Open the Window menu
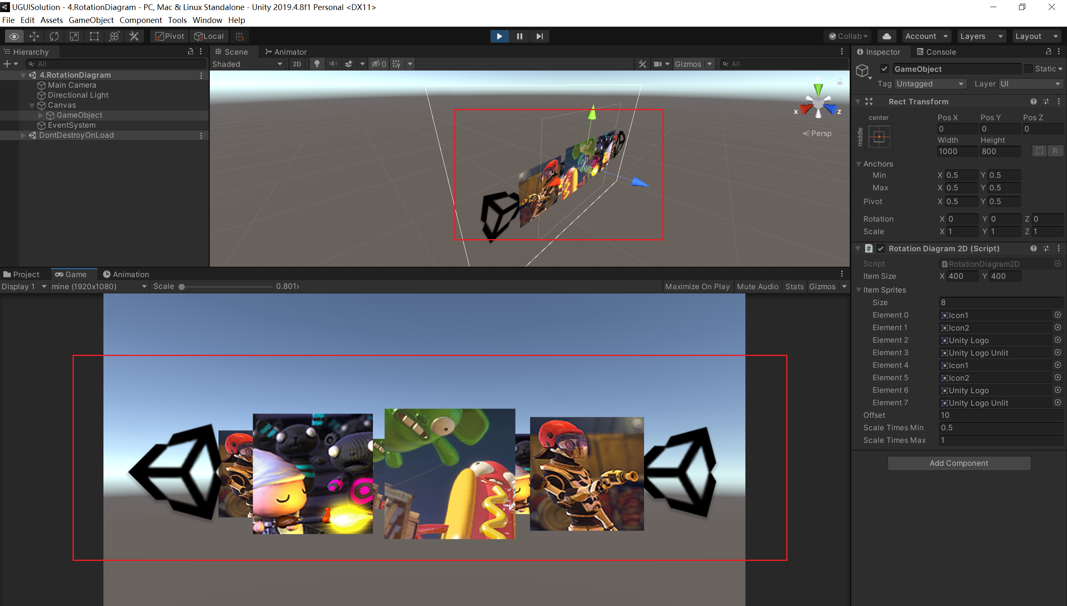This screenshot has width=1067, height=606. 207,20
